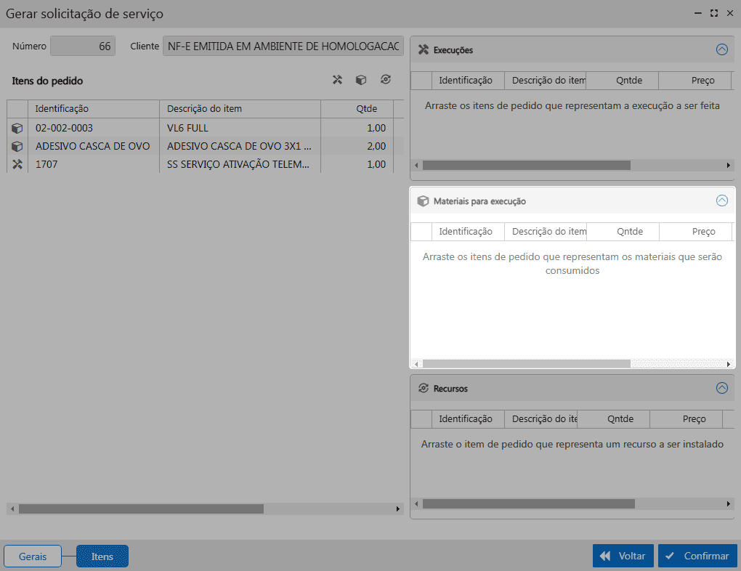
Task: Switch to the Gerais tab
Action: [33, 556]
